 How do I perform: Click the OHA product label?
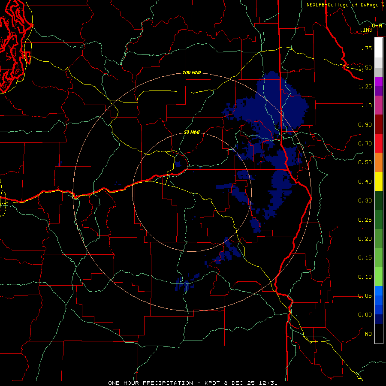coord(377,26)
